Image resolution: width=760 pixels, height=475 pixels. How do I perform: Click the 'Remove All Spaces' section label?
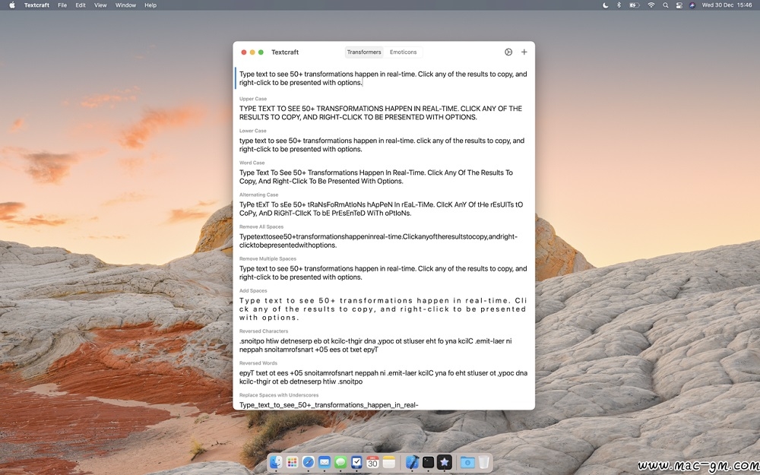click(x=261, y=226)
